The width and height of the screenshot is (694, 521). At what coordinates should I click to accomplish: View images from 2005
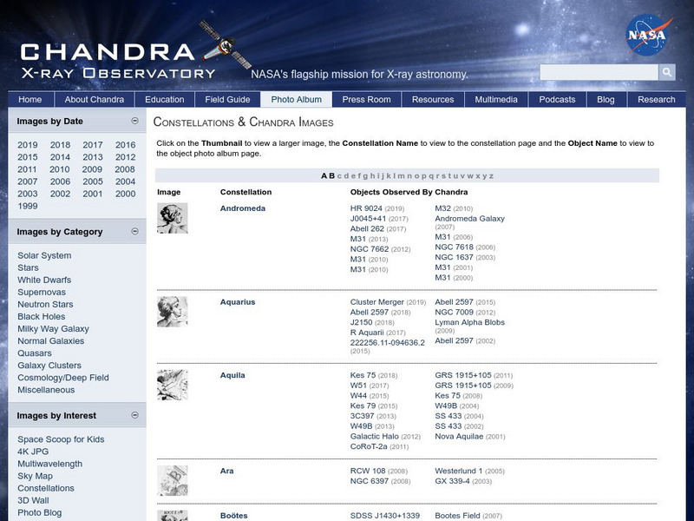(93, 181)
